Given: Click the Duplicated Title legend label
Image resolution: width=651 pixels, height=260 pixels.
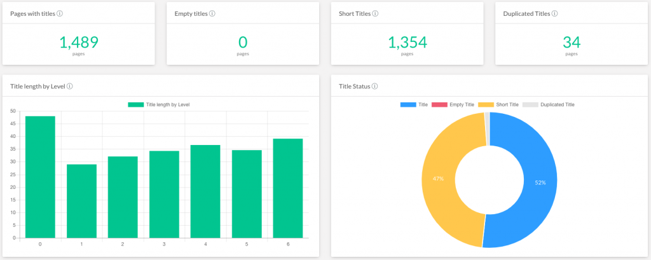Looking at the screenshot, I should click(x=558, y=105).
